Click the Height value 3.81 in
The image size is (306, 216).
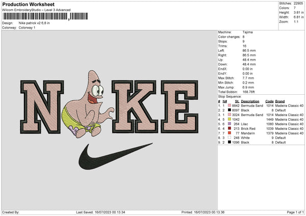pyautogui.click(x=299, y=12)
